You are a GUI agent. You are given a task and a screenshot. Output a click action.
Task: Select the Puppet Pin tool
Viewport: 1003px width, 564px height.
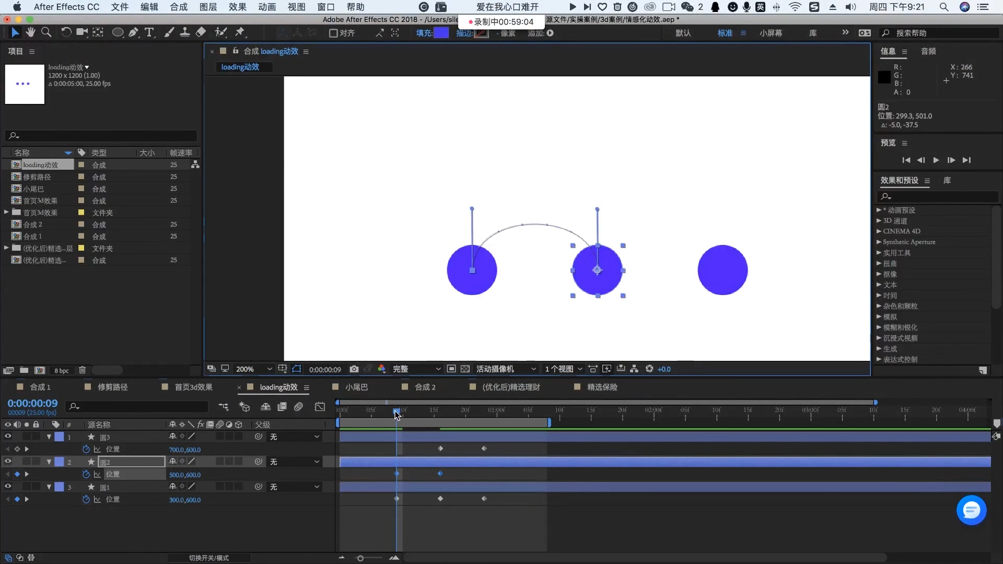point(240,32)
